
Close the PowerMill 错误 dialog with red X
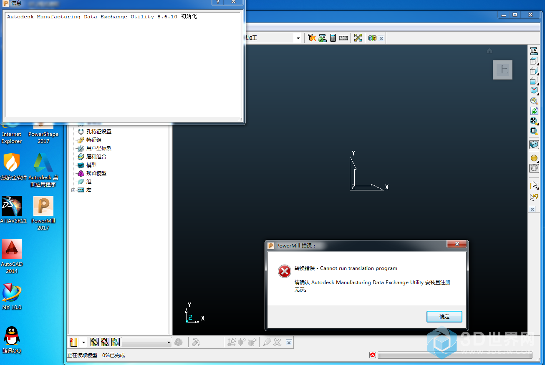click(x=457, y=244)
